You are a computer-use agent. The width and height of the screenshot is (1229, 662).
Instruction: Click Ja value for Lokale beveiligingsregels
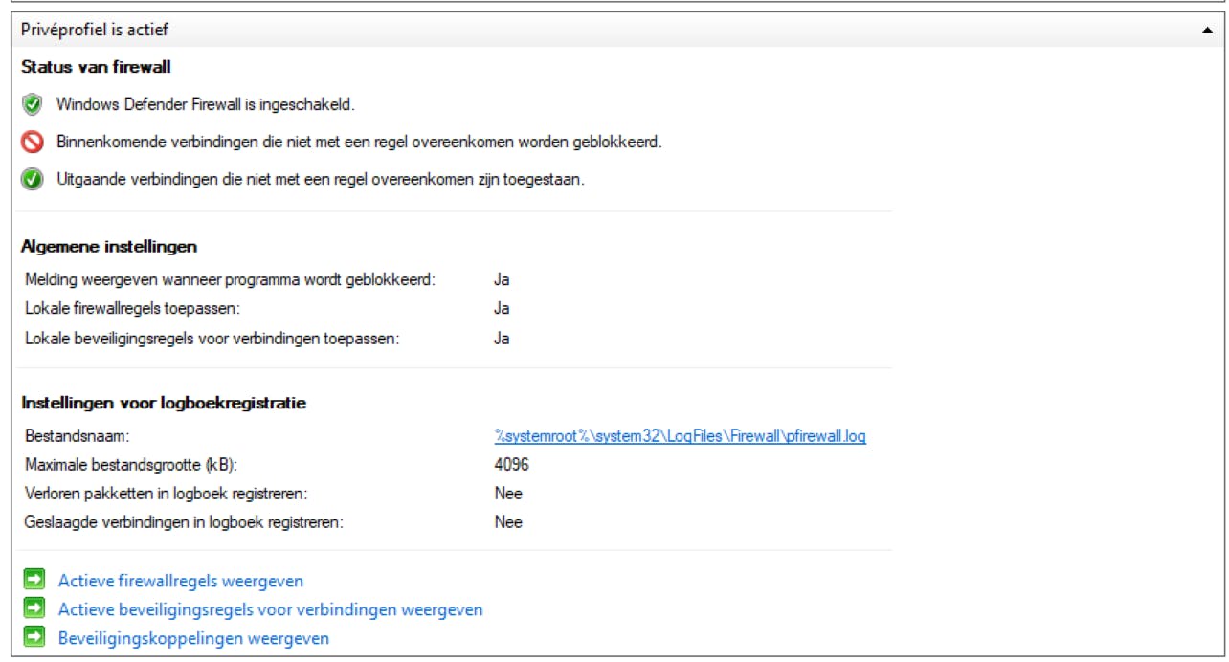click(502, 339)
